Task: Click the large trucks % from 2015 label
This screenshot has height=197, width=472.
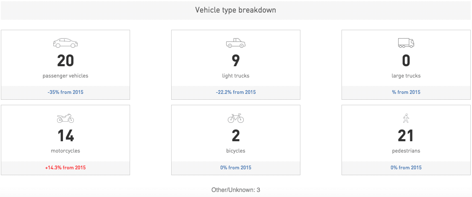Action: point(406,92)
